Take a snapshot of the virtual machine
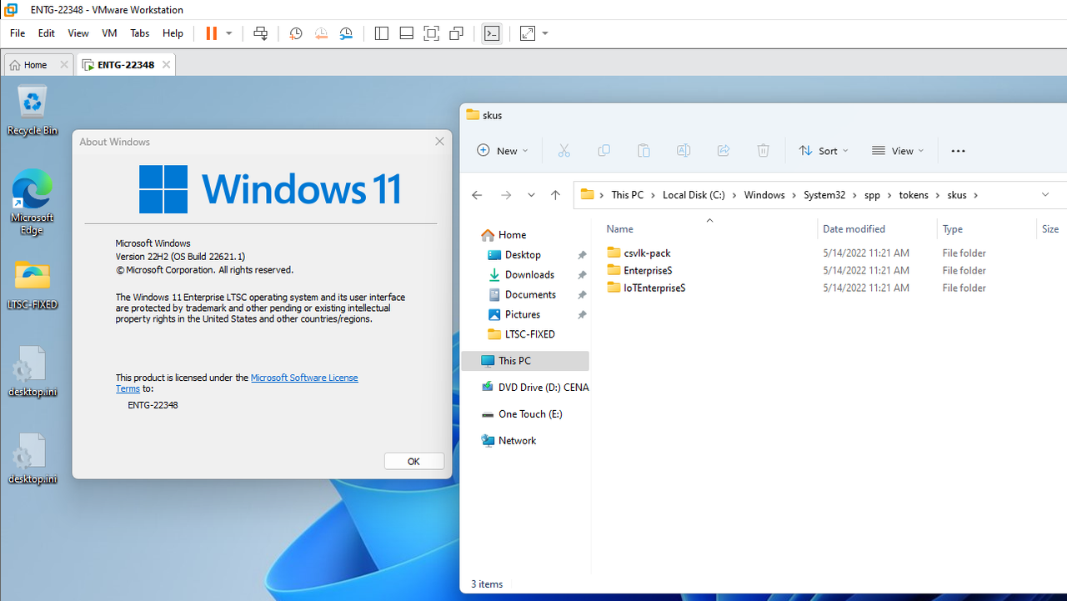This screenshot has height=601, width=1067. click(295, 33)
